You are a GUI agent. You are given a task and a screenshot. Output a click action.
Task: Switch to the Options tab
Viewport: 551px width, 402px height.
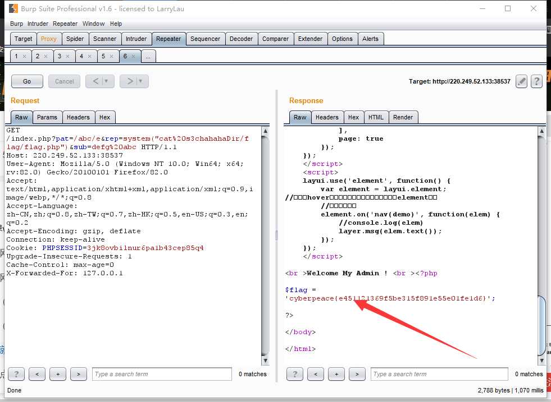342,39
